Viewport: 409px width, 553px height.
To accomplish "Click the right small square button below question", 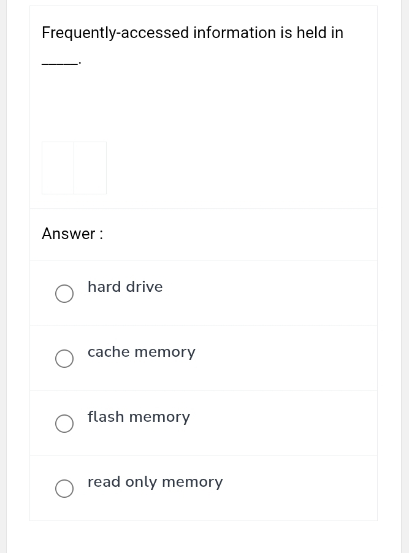I will click(90, 167).
